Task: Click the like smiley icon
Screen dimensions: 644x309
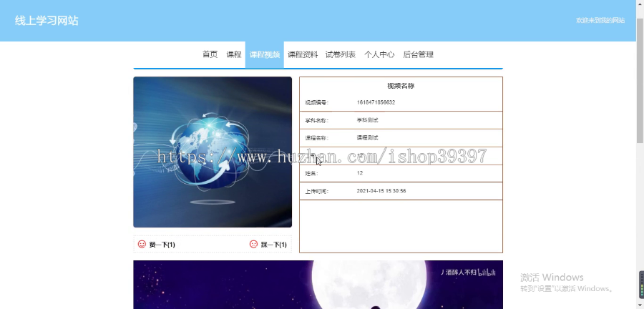Action: 142,244
